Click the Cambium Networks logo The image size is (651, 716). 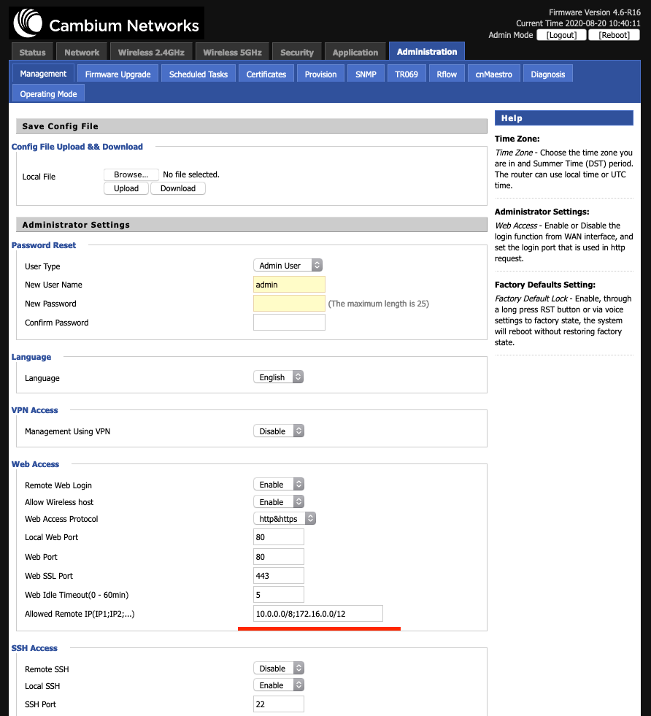[x=107, y=25]
